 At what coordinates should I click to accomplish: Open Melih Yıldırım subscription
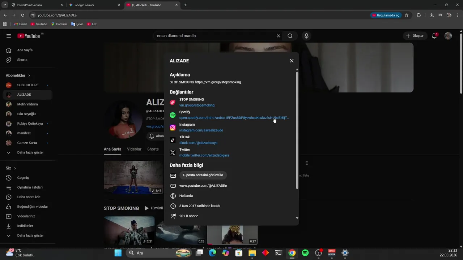point(27,104)
